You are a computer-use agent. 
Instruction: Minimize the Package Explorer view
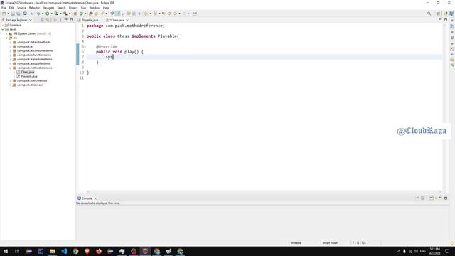[66, 20]
